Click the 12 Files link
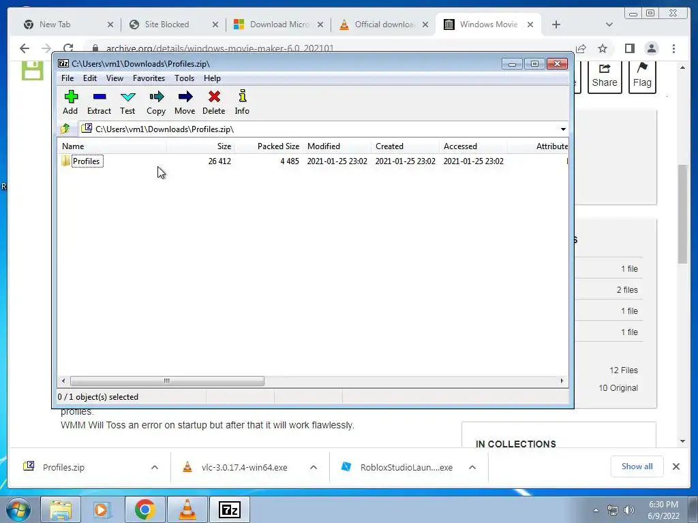 coord(623,370)
